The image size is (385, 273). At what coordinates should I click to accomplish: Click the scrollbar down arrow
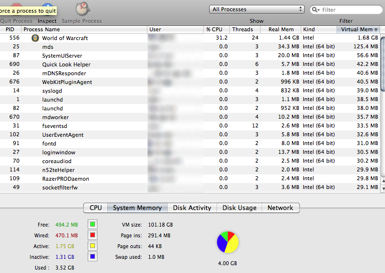[x=383, y=189]
